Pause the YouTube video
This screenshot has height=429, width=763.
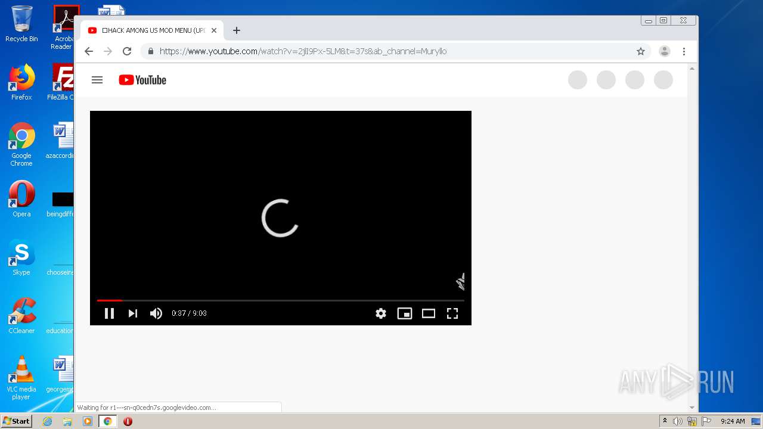click(109, 313)
